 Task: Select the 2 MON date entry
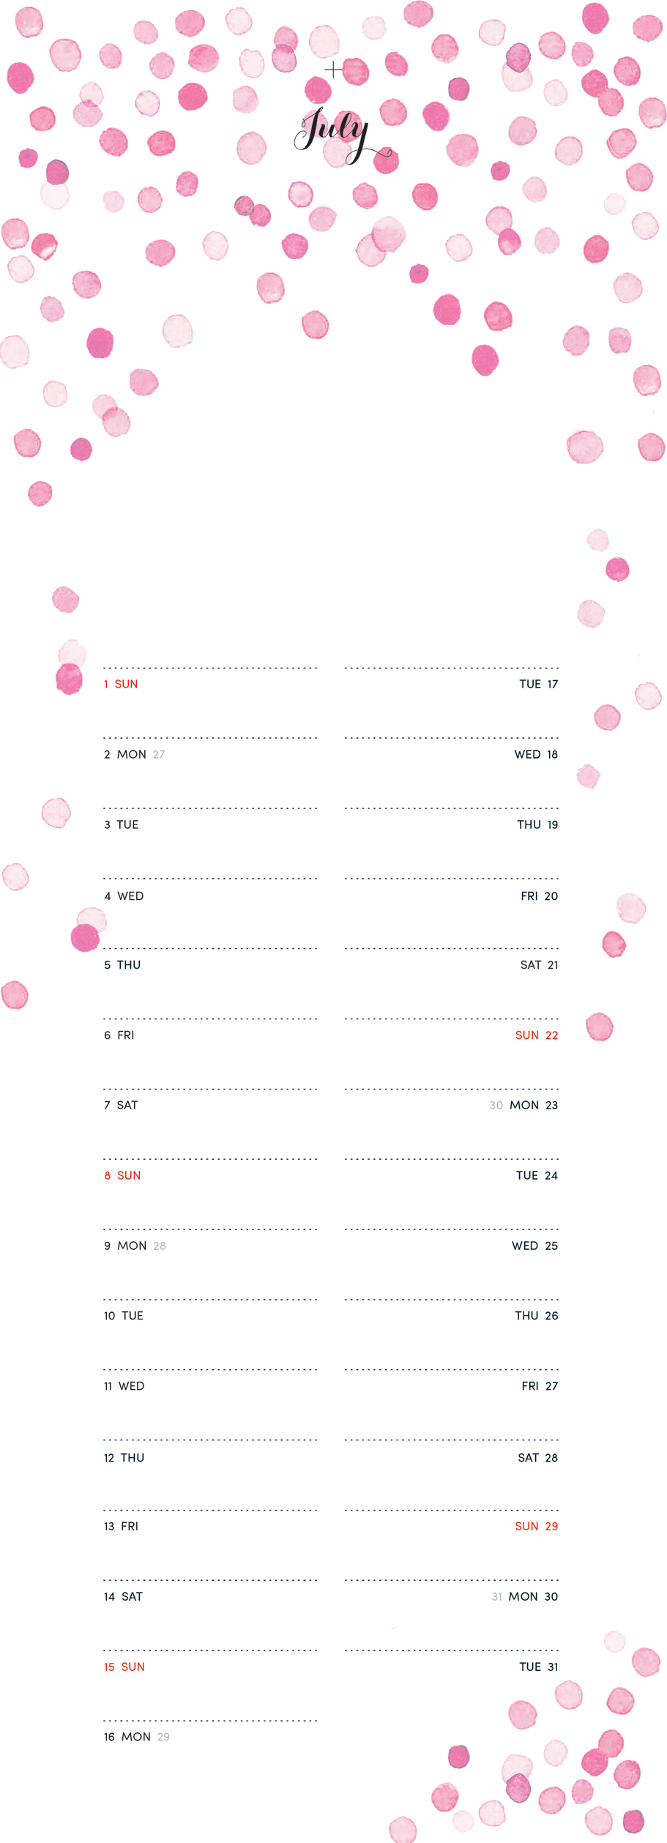point(125,754)
